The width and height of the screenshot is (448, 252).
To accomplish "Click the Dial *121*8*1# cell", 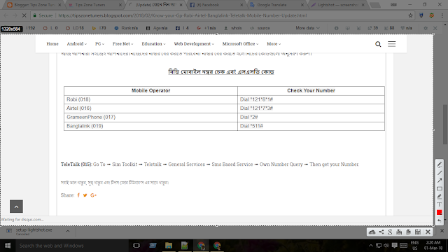I will [x=311, y=99].
